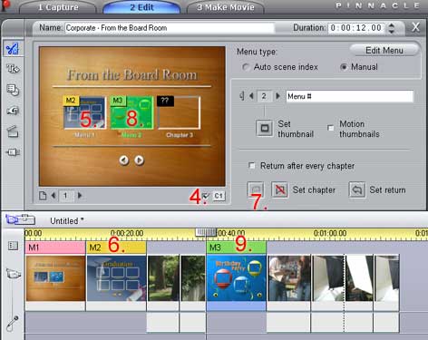The width and height of the screenshot is (428, 340).
Task: Select the M3 menu track marker
Action: point(237,248)
